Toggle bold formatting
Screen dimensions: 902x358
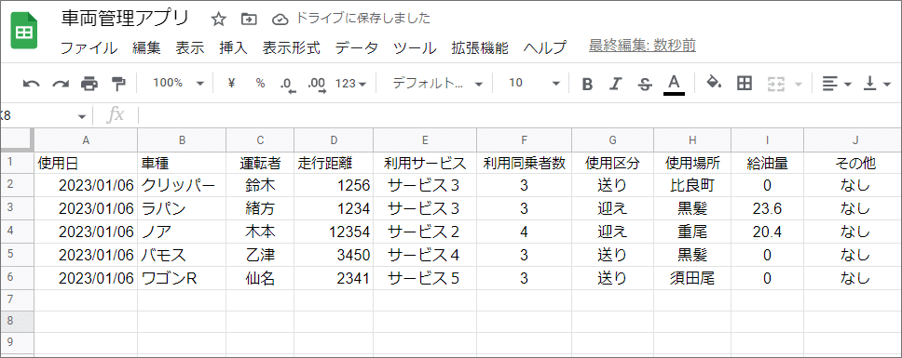pyautogui.click(x=587, y=85)
